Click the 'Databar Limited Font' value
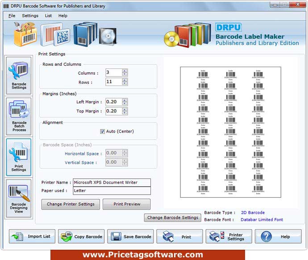 (262, 220)
